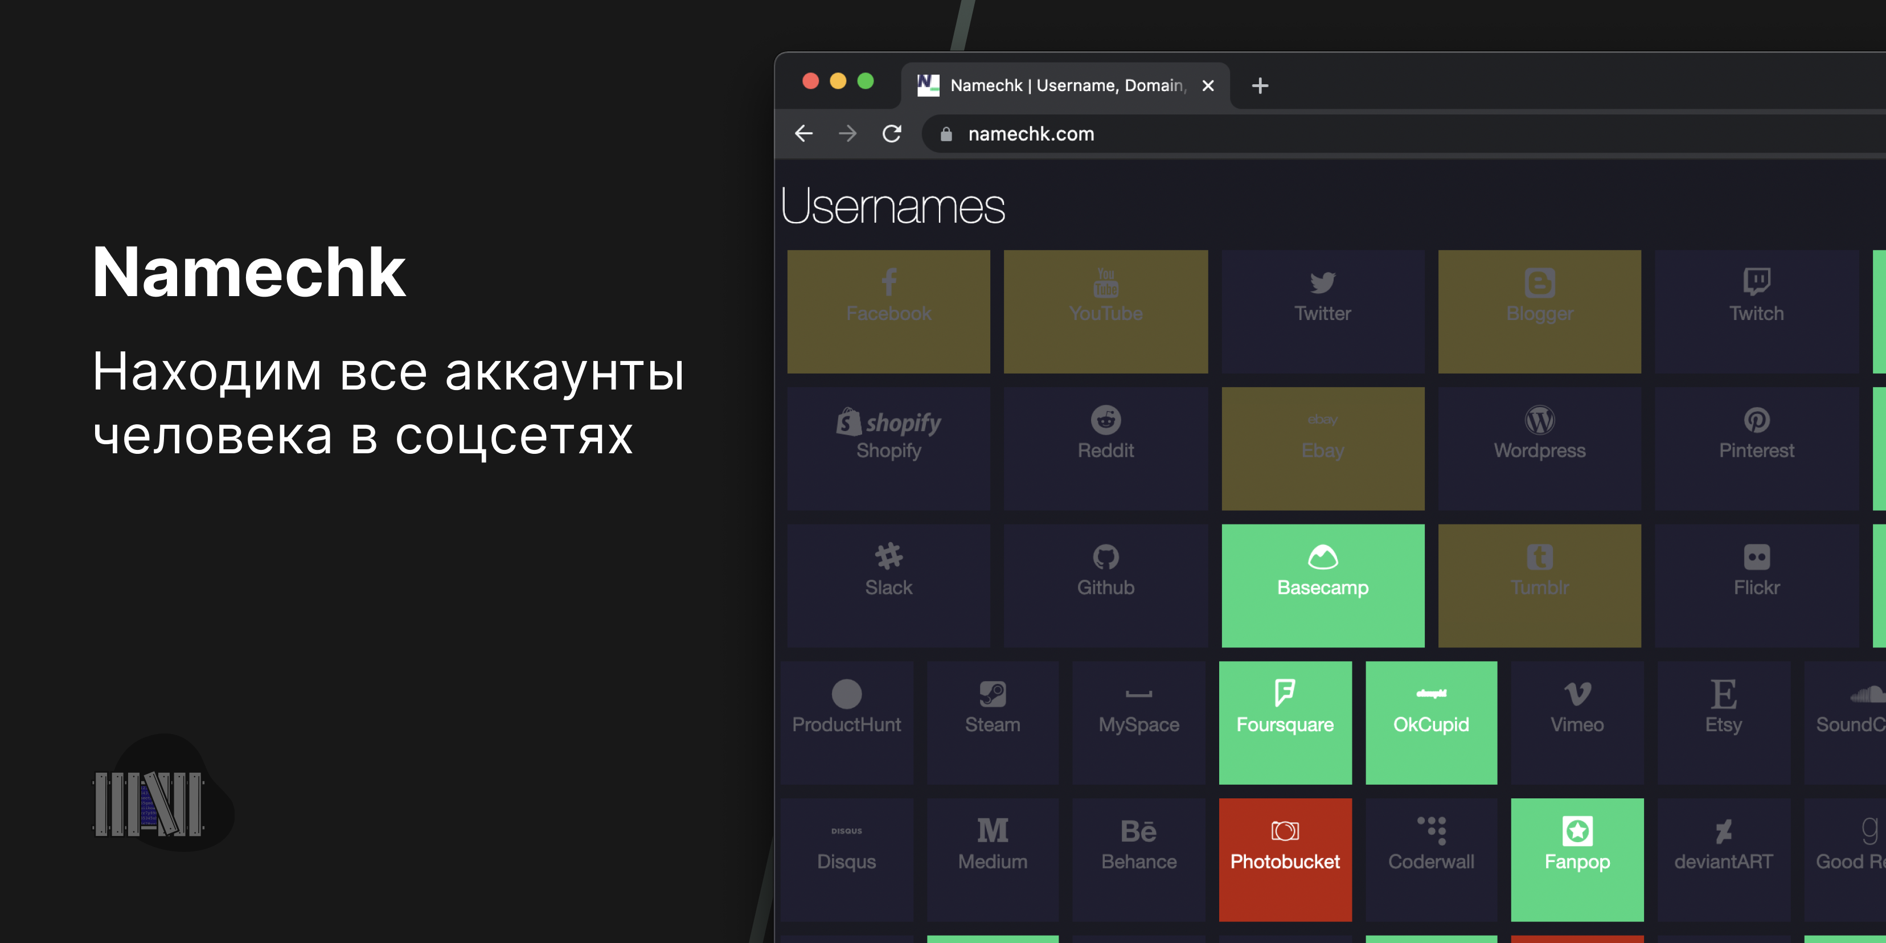This screenshot has height=943, width=1886.
Task: Select the Etsy tile
Action: pyautogui.click(x=1724, y=723)
